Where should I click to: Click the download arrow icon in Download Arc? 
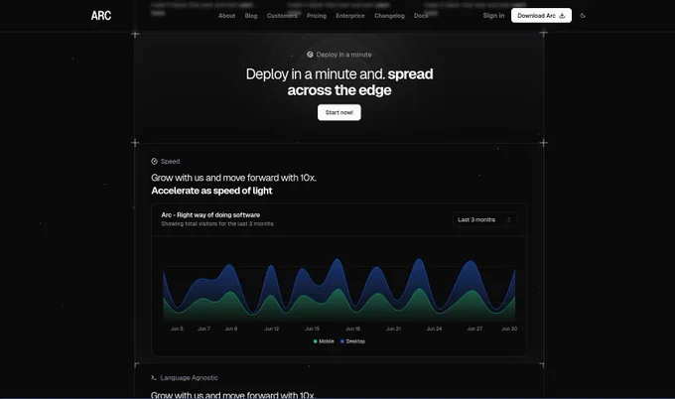562,16
